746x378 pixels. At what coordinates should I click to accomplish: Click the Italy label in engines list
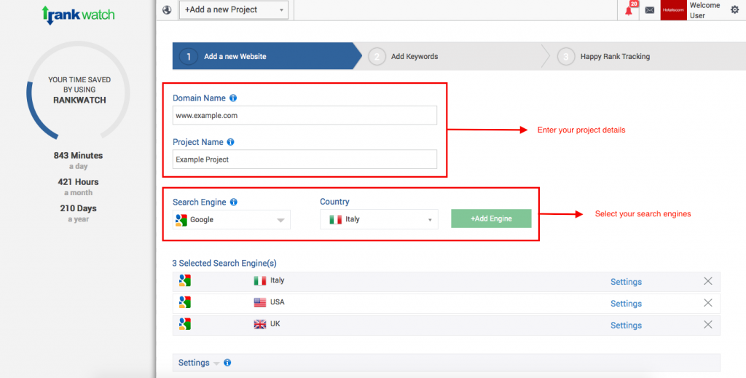pyautogui.click(x=277, y=280)
